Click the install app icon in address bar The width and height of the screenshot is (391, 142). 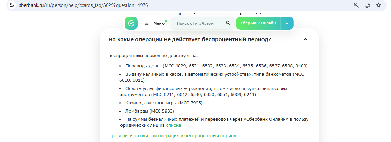(x=367, y=5)
